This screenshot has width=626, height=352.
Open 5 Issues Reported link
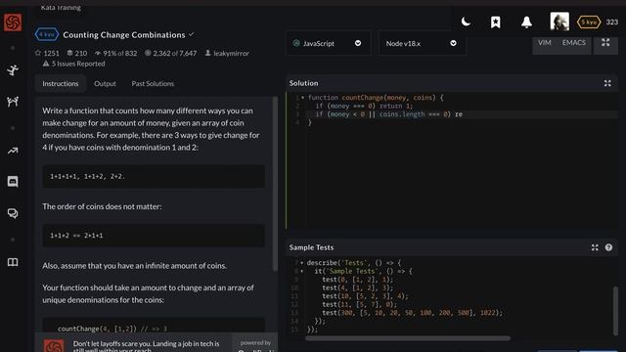point(74,64)
